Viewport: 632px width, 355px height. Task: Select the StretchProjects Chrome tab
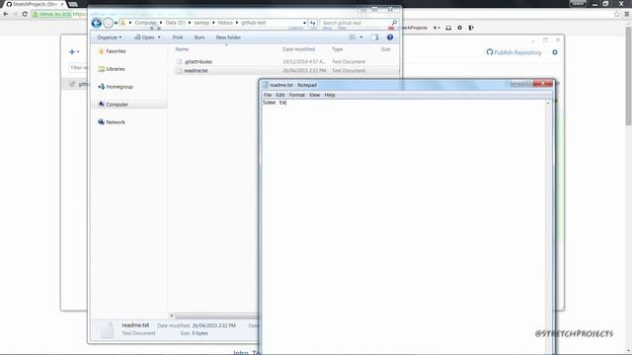click(x=36, y=4)
